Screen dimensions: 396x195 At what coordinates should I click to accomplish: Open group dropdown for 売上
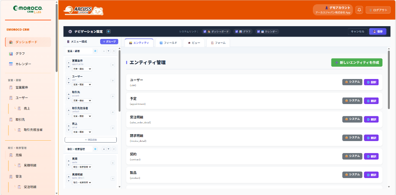pyautogui.click(x=82, y=132)
